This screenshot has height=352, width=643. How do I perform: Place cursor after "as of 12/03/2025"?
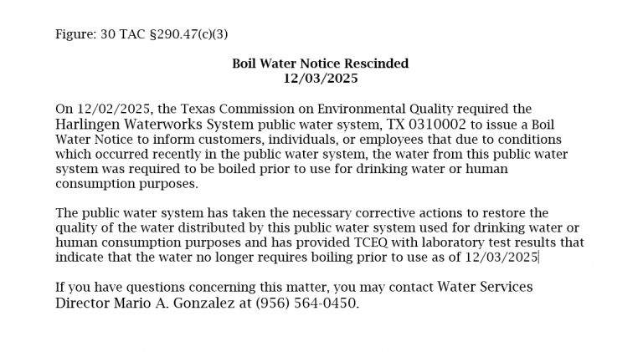pyautogui.click(x=539, y=258)
